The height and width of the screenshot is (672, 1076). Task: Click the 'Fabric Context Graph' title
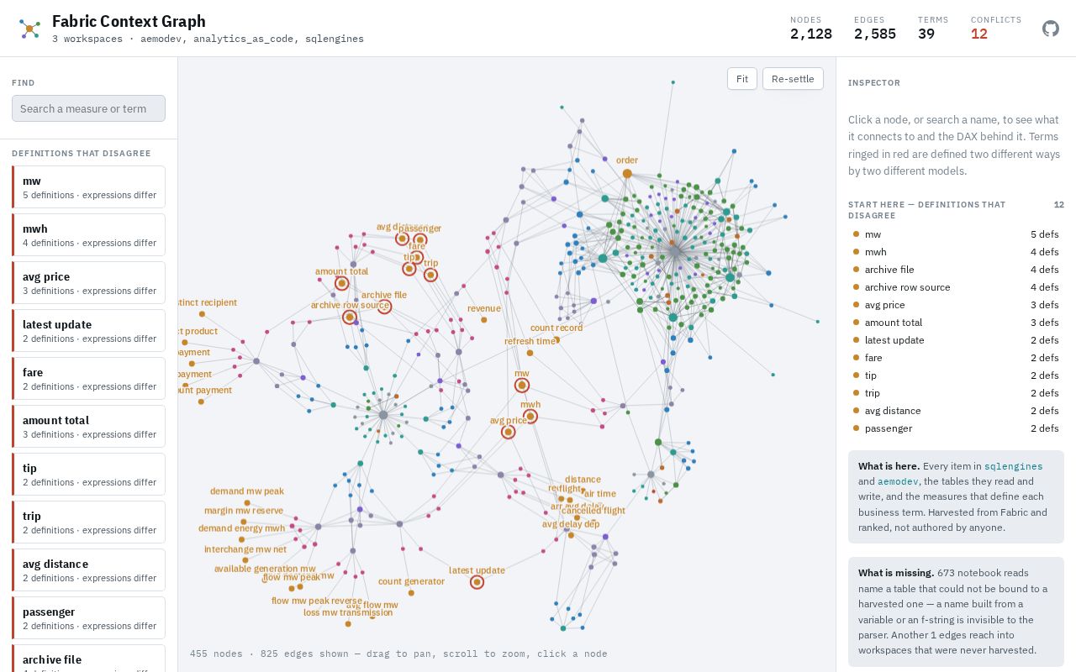click(129, 21)
